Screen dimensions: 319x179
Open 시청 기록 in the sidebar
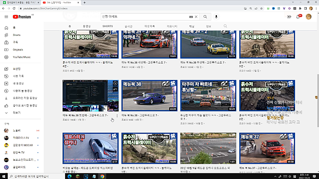click(x=18, y=76)
